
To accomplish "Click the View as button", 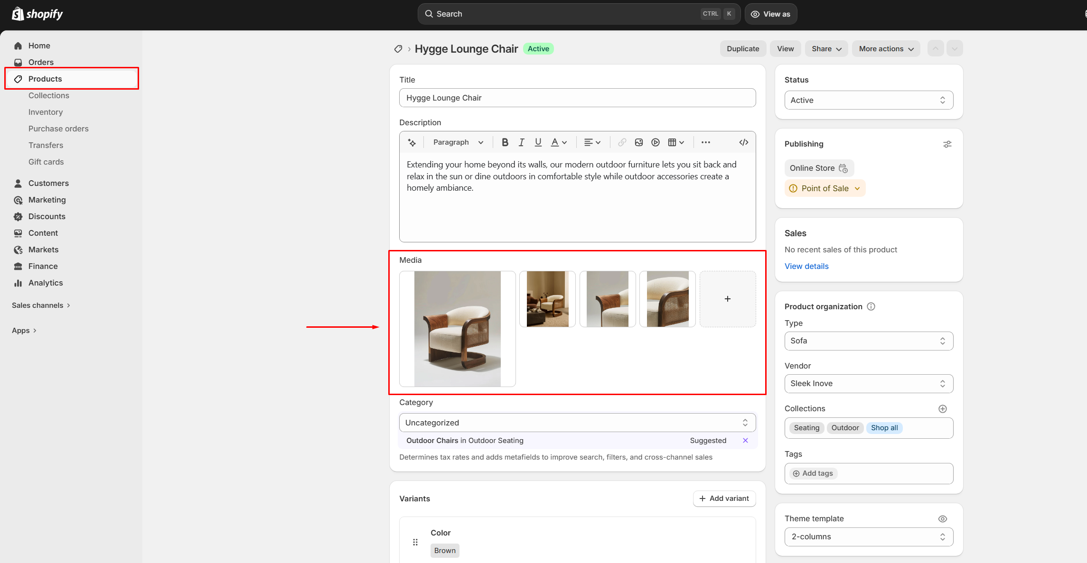I will tap(771, 14).
